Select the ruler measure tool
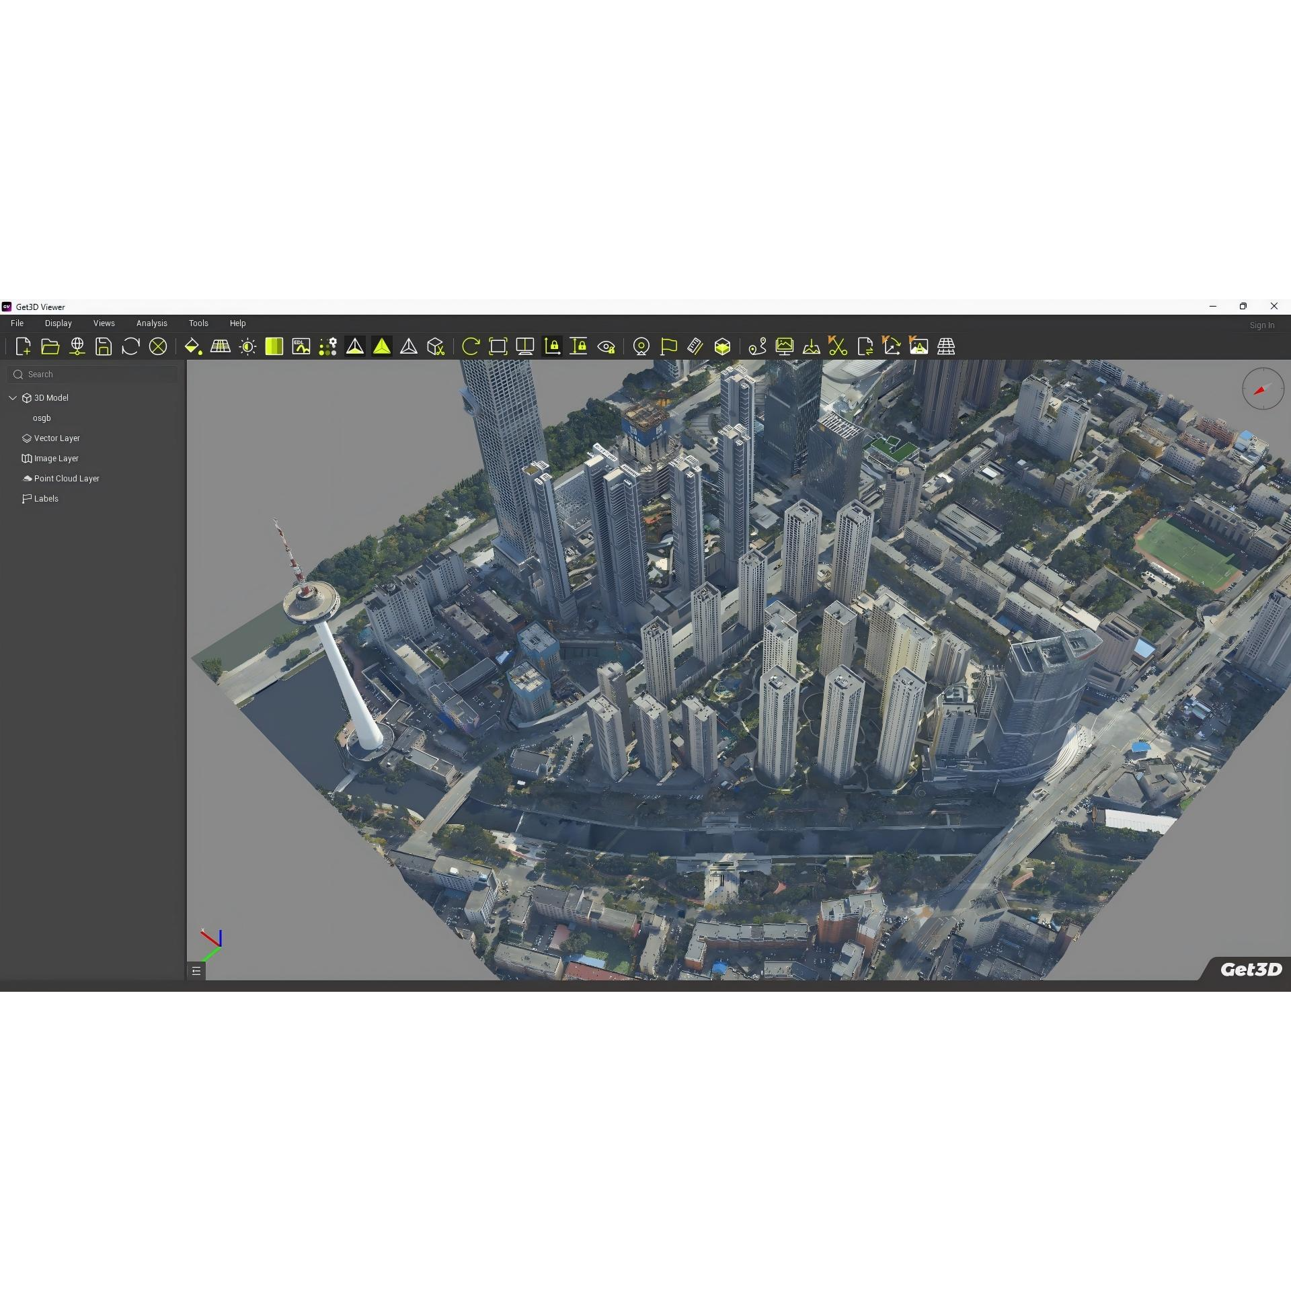The width and height of the screenshot is (1291, 1291). tap(695, 346)
